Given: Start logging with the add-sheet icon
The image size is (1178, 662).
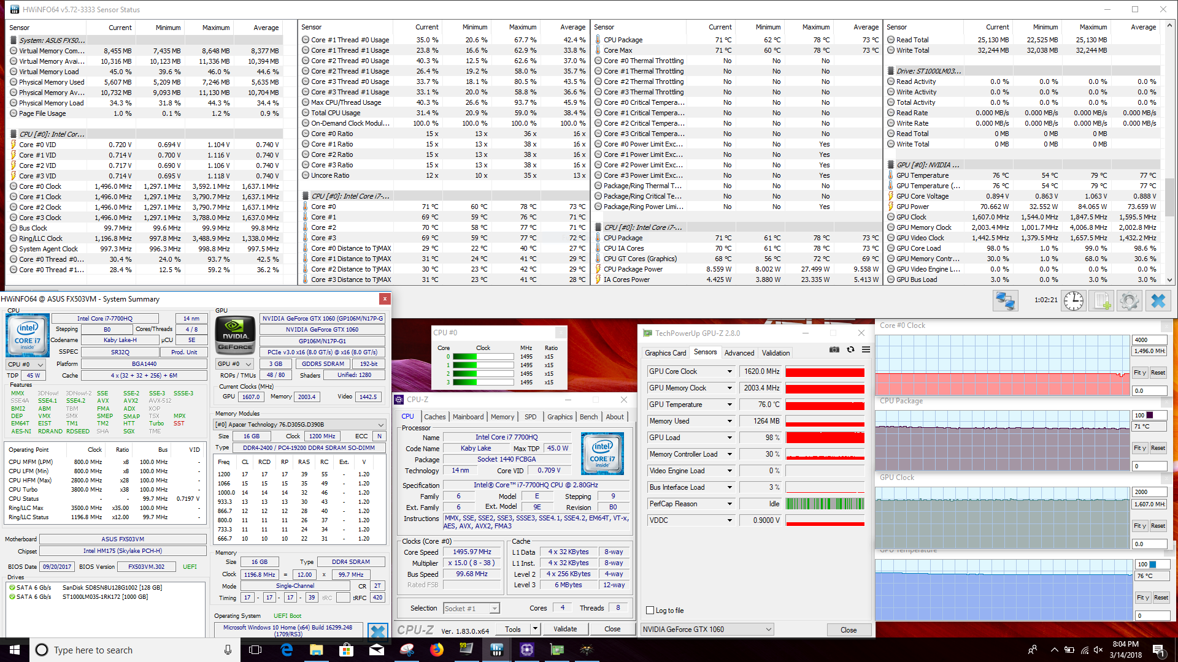Looking at the screenshot, I should [x=1102, y=300].
